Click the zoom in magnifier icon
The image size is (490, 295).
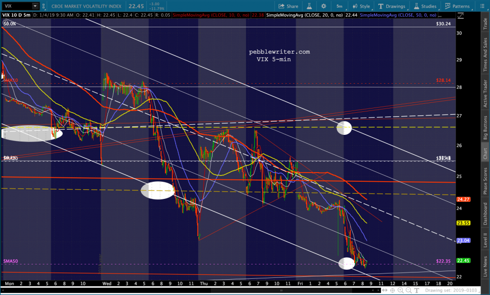tap(401, 291)
